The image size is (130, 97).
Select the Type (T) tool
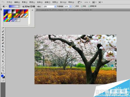click(x=3, y=58)
